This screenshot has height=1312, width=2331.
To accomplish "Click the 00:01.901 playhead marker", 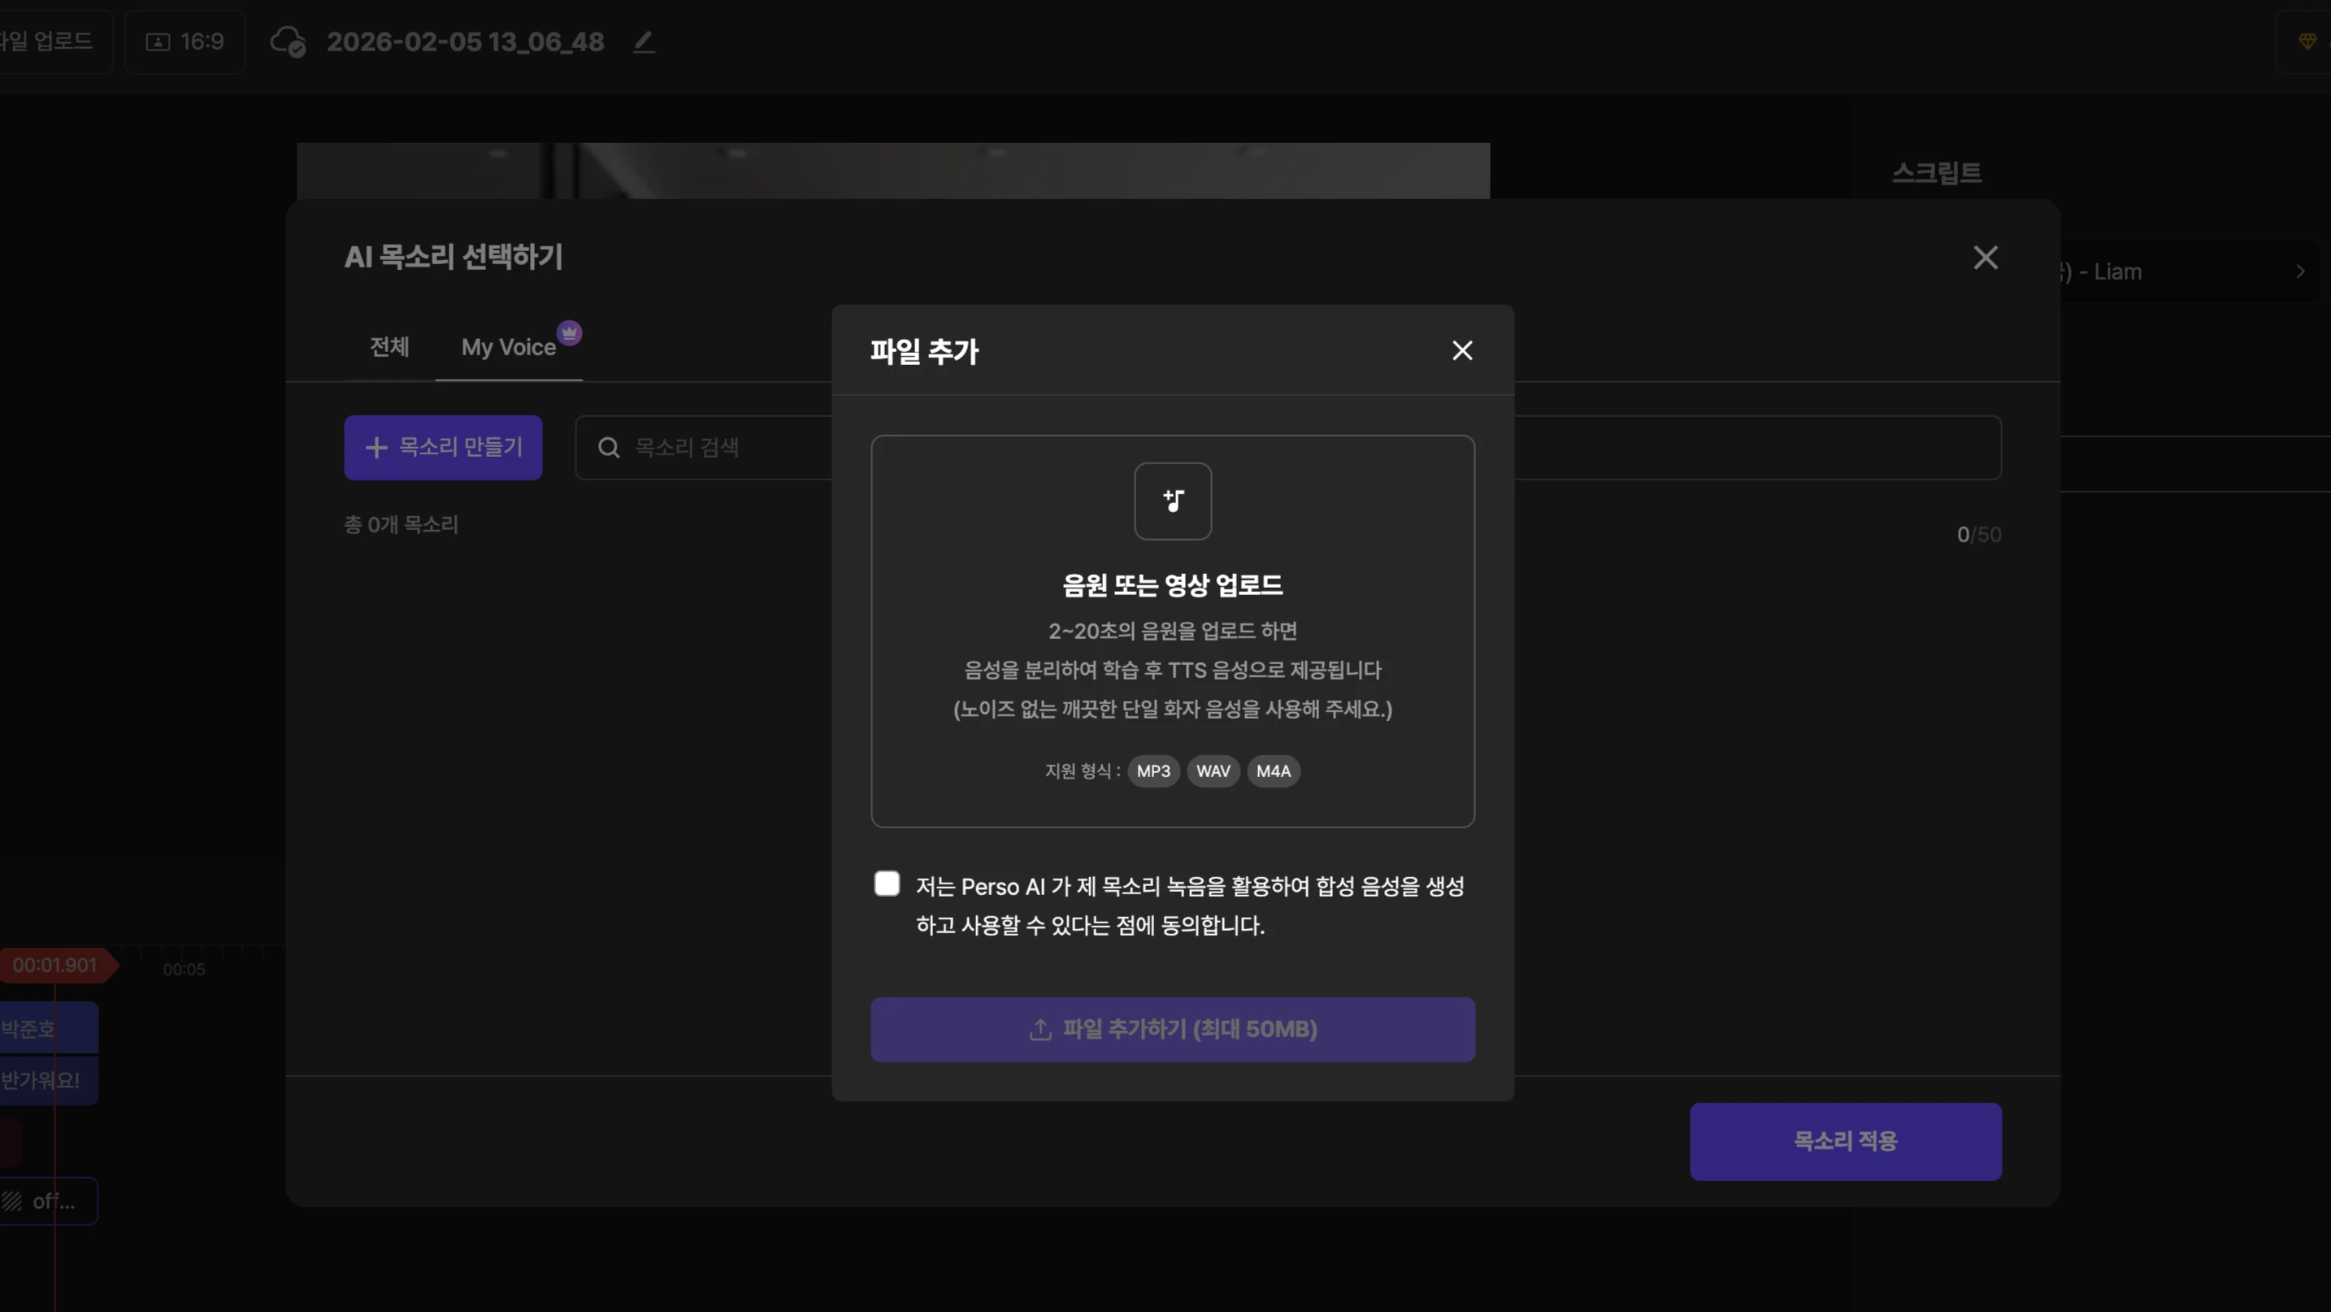I will tap(56, 966).
